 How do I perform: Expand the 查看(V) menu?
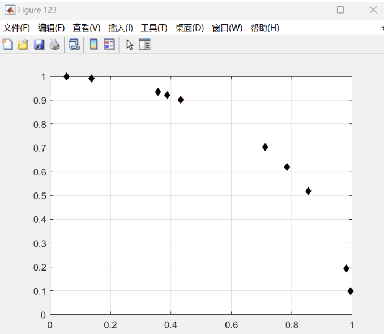pos(87,28)
